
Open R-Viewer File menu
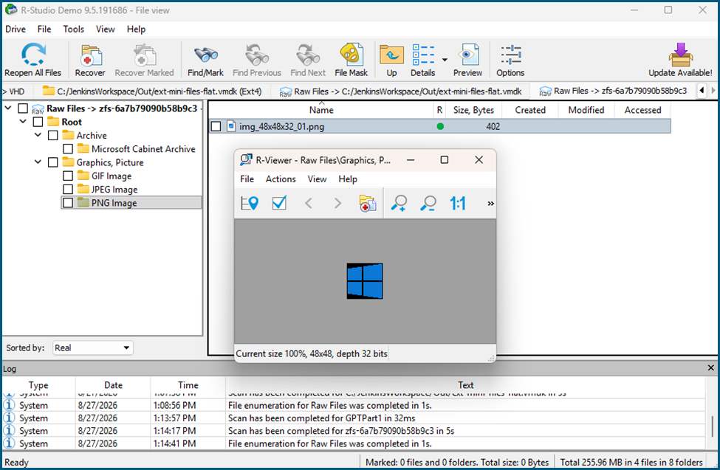click(x=247, y=179)
